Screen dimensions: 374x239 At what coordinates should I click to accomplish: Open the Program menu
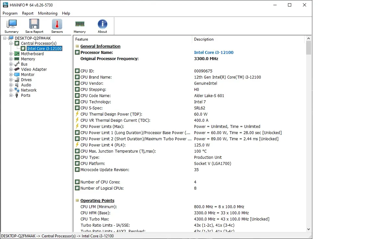click(10, 13)
